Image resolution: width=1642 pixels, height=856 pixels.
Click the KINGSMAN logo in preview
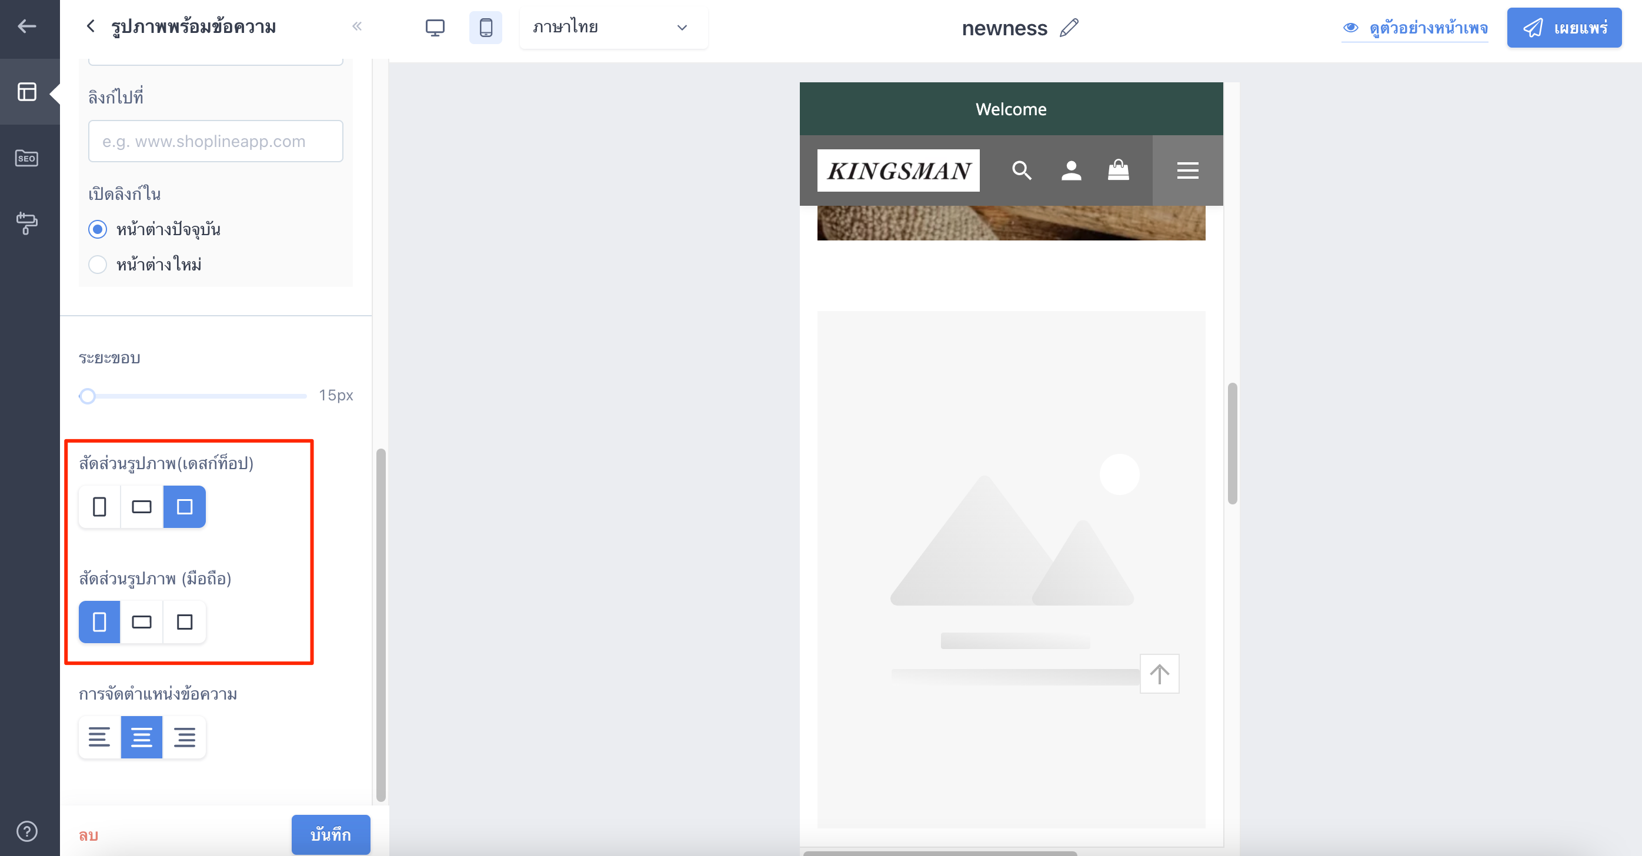click(x=898, y=170)
